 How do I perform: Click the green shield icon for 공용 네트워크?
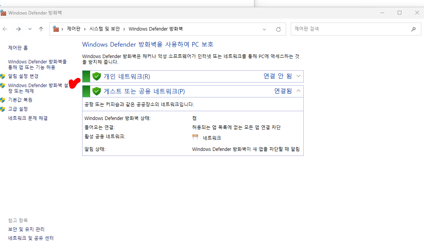(x=97, y=91)
